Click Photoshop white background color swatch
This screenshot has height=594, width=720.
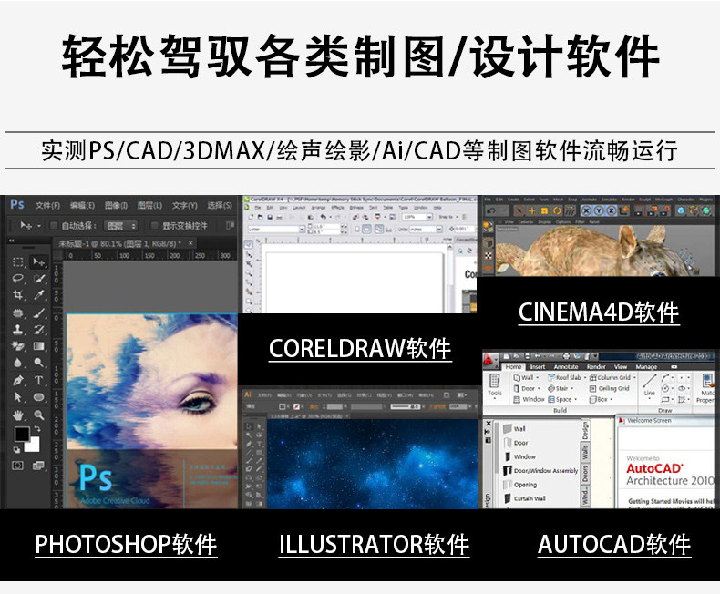coord(33,445)
